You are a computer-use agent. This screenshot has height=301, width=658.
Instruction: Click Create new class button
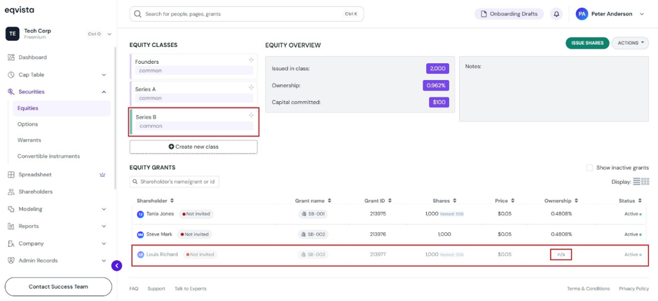click(193, 147)
